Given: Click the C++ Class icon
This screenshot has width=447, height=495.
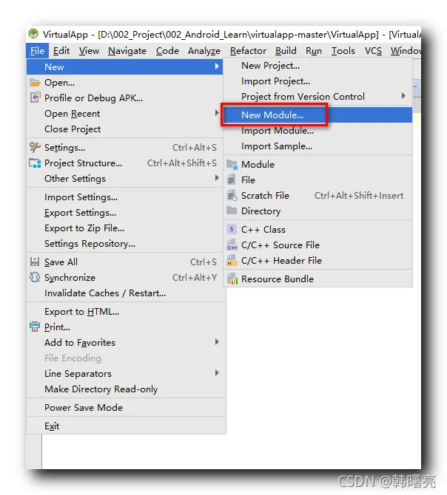Looking at the screenshot, I should pos(232,229).
